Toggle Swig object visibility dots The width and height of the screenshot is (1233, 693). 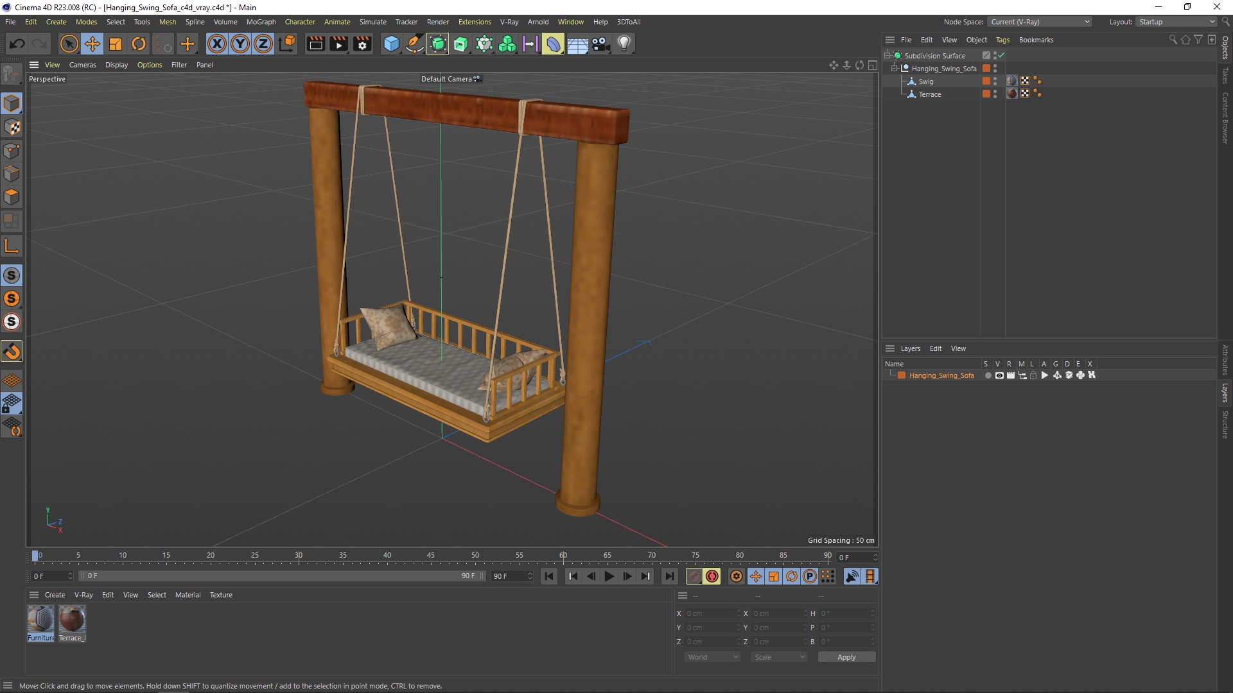click(995, 81)
